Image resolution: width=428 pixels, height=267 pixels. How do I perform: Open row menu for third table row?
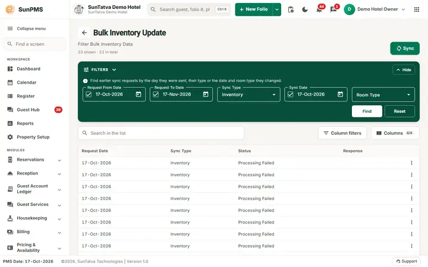point(411,187)
